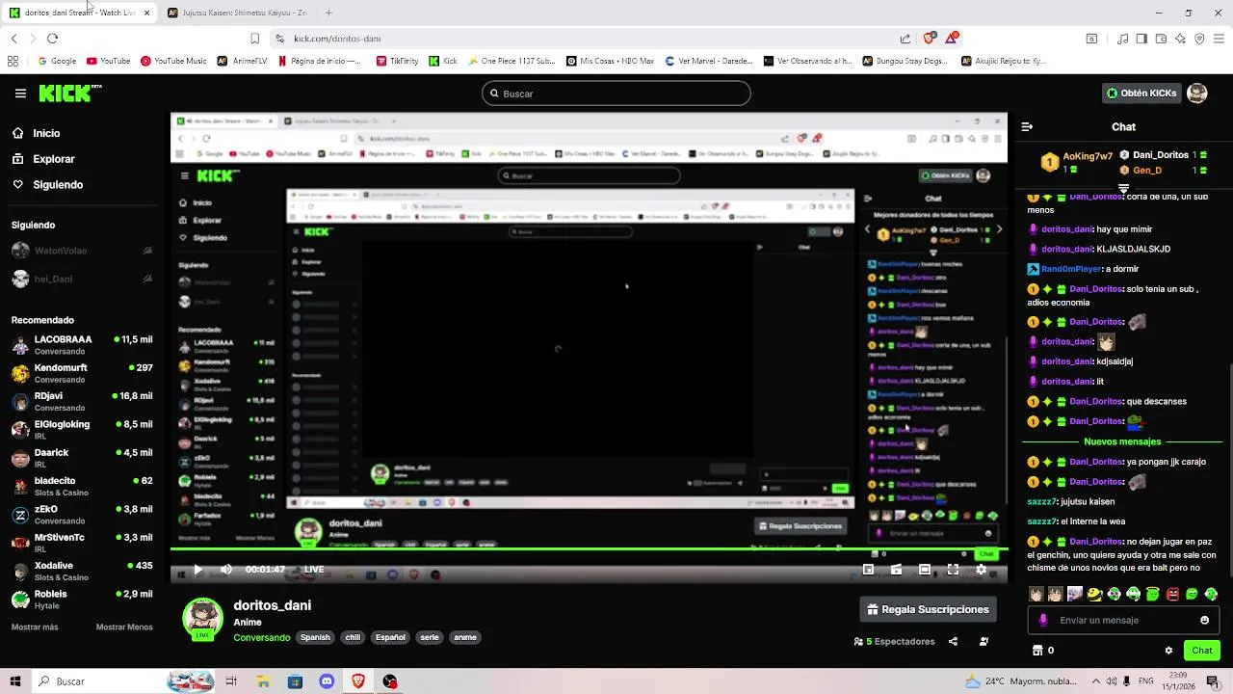Image resolution: width=1233 pixels, height=694 pixels.
Task: Create a clip with clapperboard icon
Action: 896,570
